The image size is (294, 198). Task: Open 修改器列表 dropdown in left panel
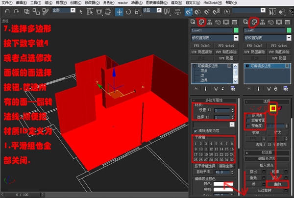click(236, 38)
